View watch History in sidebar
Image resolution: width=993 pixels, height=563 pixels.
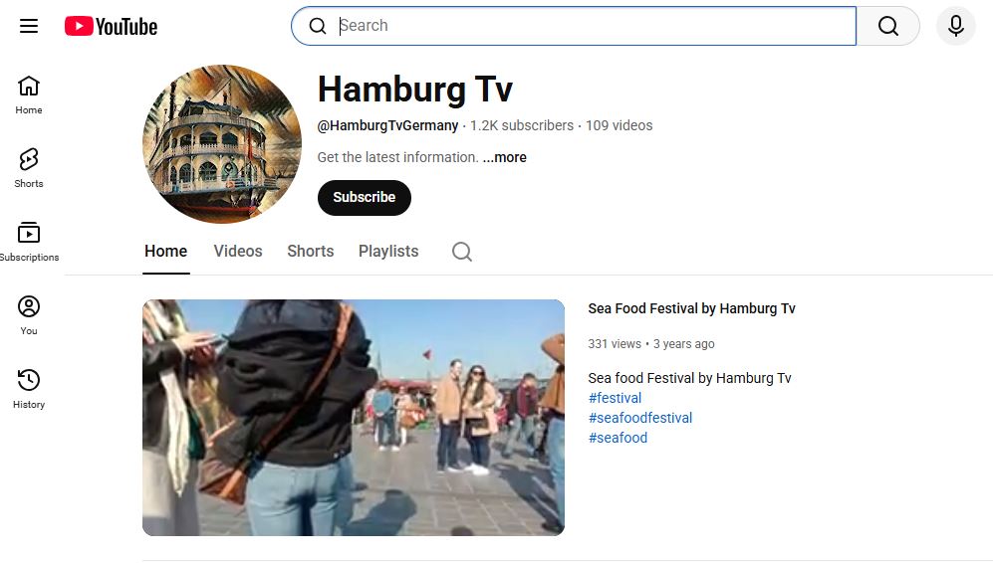pos(29,389)
